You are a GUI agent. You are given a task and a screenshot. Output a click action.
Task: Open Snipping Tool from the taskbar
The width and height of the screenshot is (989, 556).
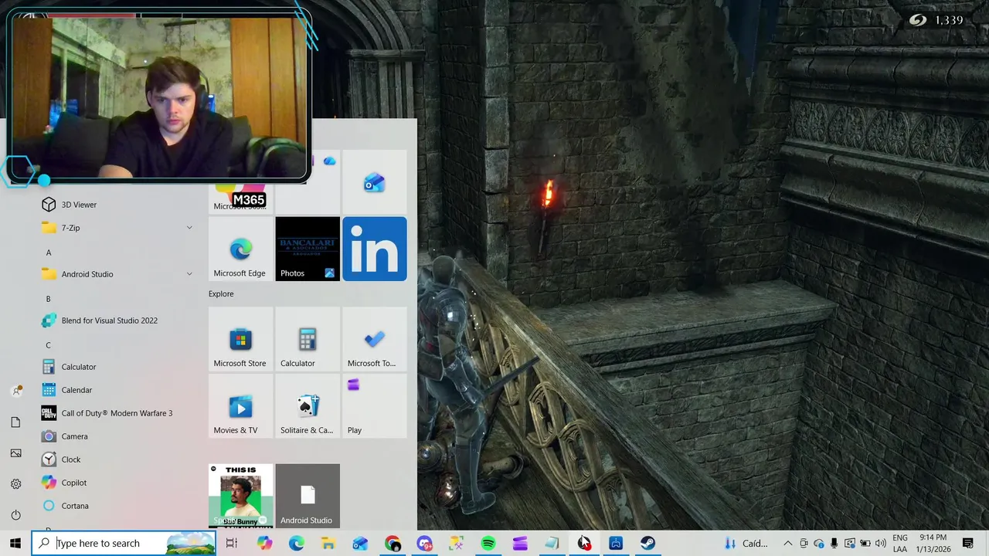click(x=457, y=544)
